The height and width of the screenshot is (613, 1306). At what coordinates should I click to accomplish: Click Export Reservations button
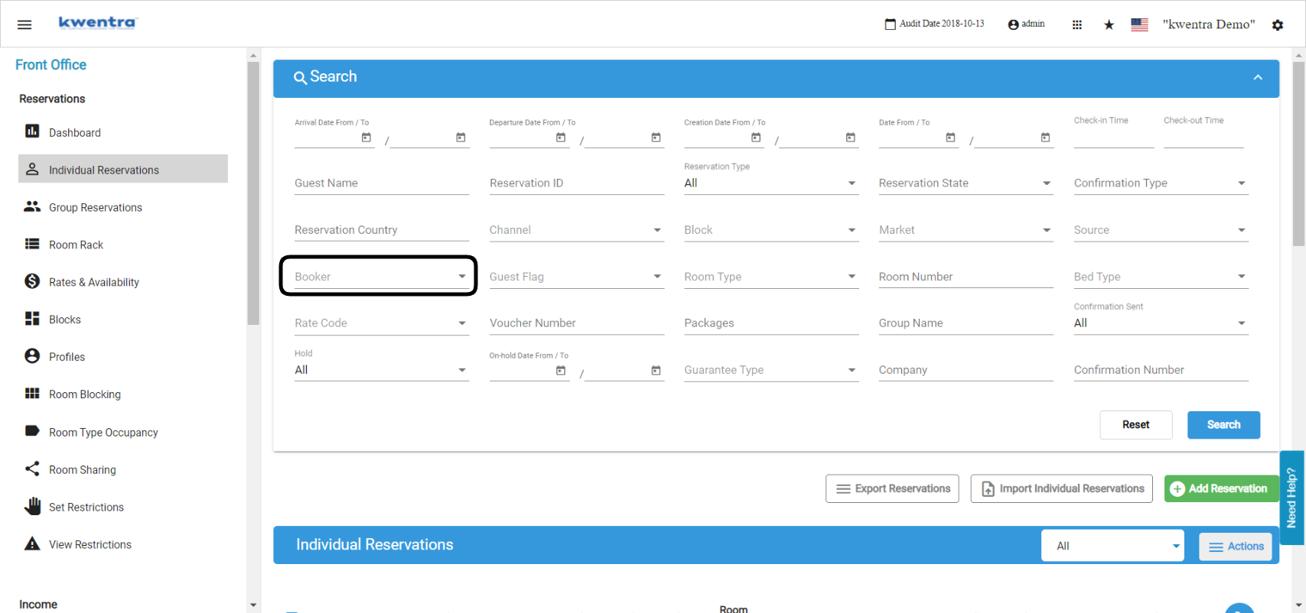click(x=892, y=488)
